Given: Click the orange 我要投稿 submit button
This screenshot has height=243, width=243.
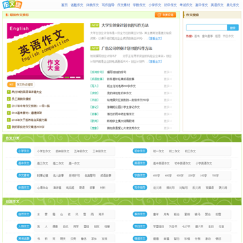Looking at the screenshot, I should [165, 15].
